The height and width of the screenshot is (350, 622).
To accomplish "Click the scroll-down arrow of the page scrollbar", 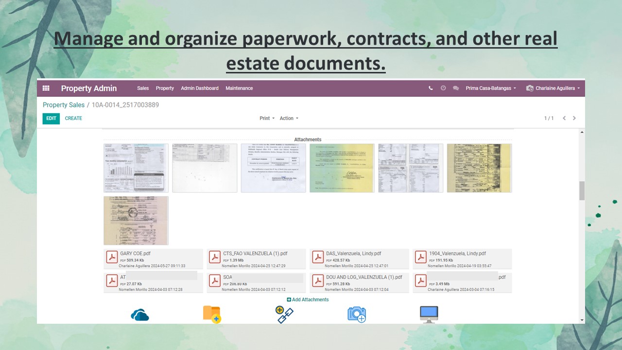I will point(582,320).
